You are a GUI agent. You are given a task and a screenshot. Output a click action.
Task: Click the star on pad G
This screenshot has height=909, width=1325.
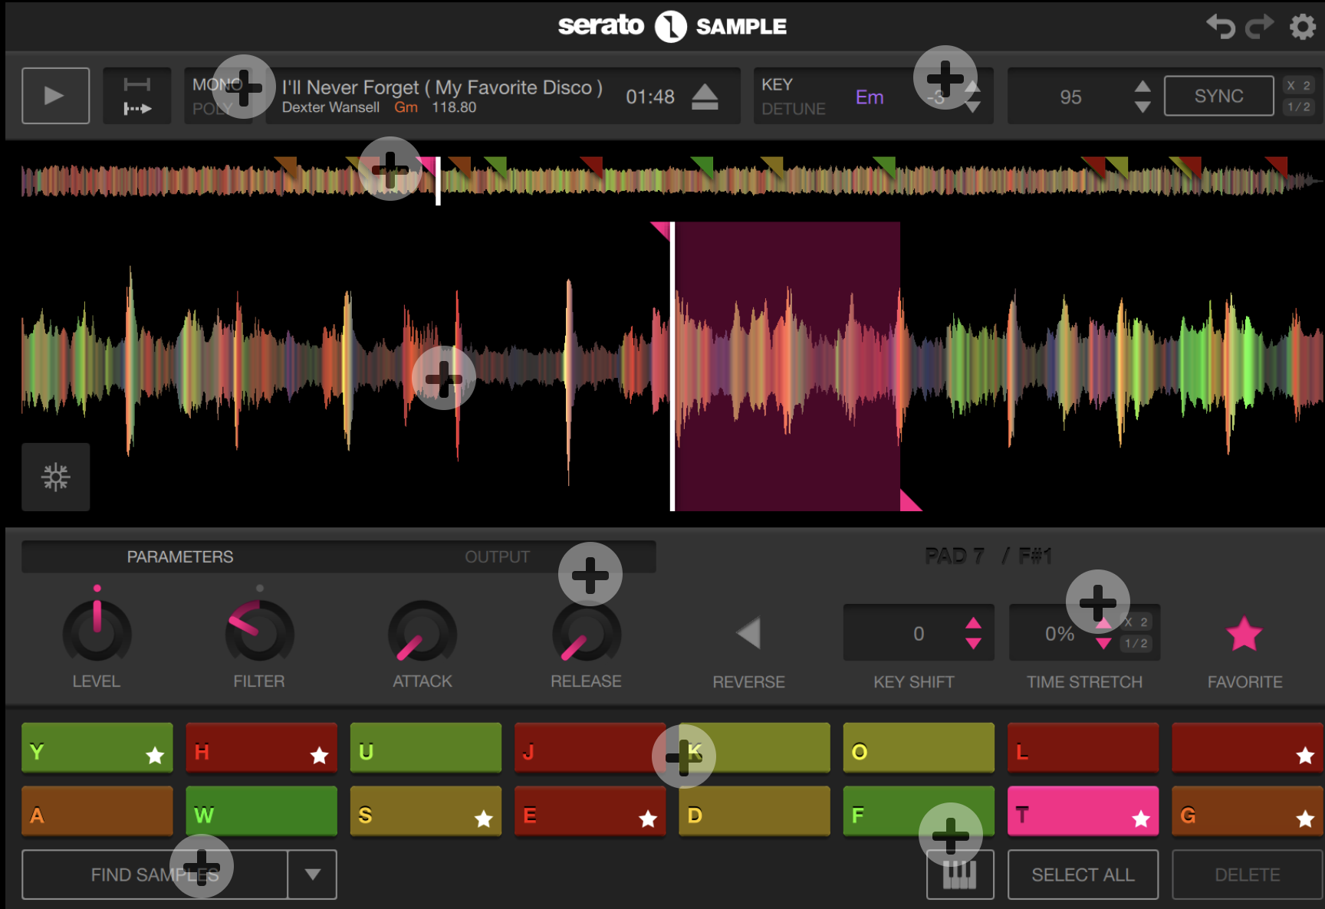[1305, 819]
